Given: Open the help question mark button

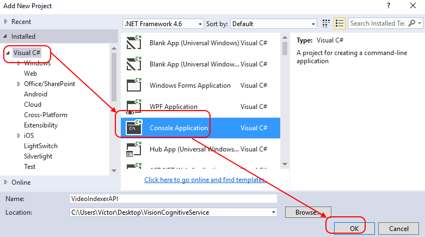Looking at the screenshot, I should [389, 5].
